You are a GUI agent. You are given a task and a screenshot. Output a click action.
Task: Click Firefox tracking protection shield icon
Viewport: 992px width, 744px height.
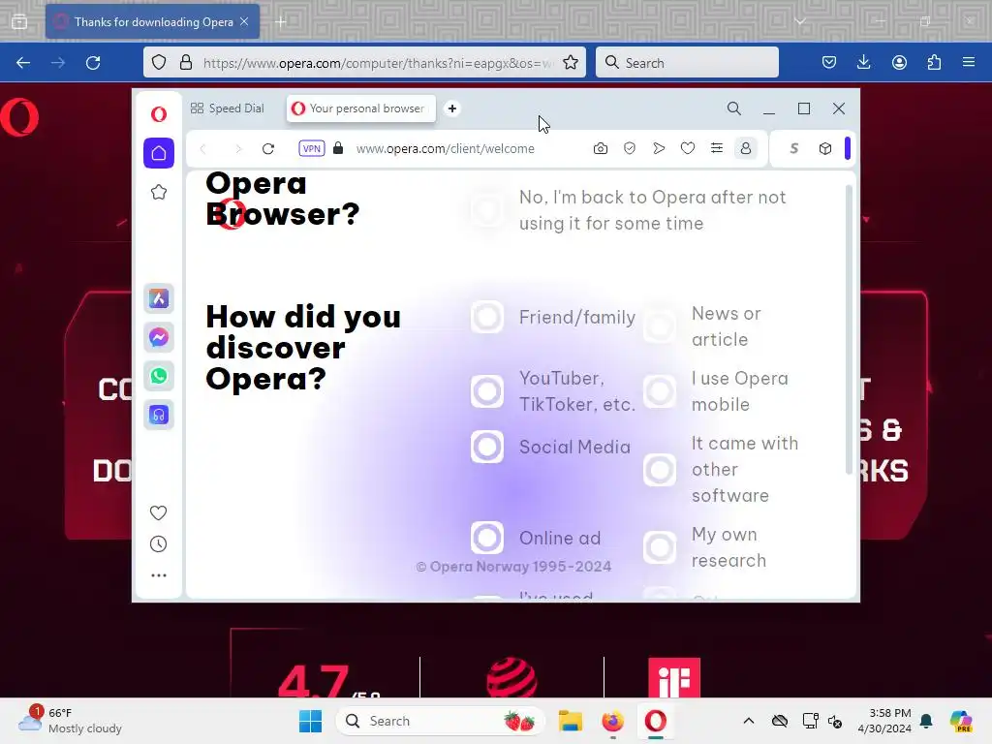[x=160, y=63]
